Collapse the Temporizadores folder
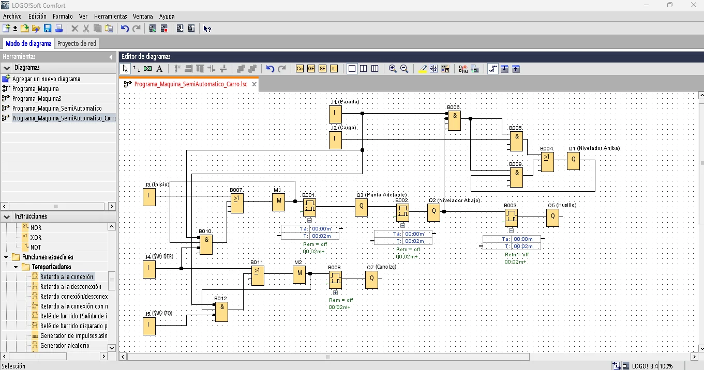The image size is (704, 370). [x=16, y=267]
